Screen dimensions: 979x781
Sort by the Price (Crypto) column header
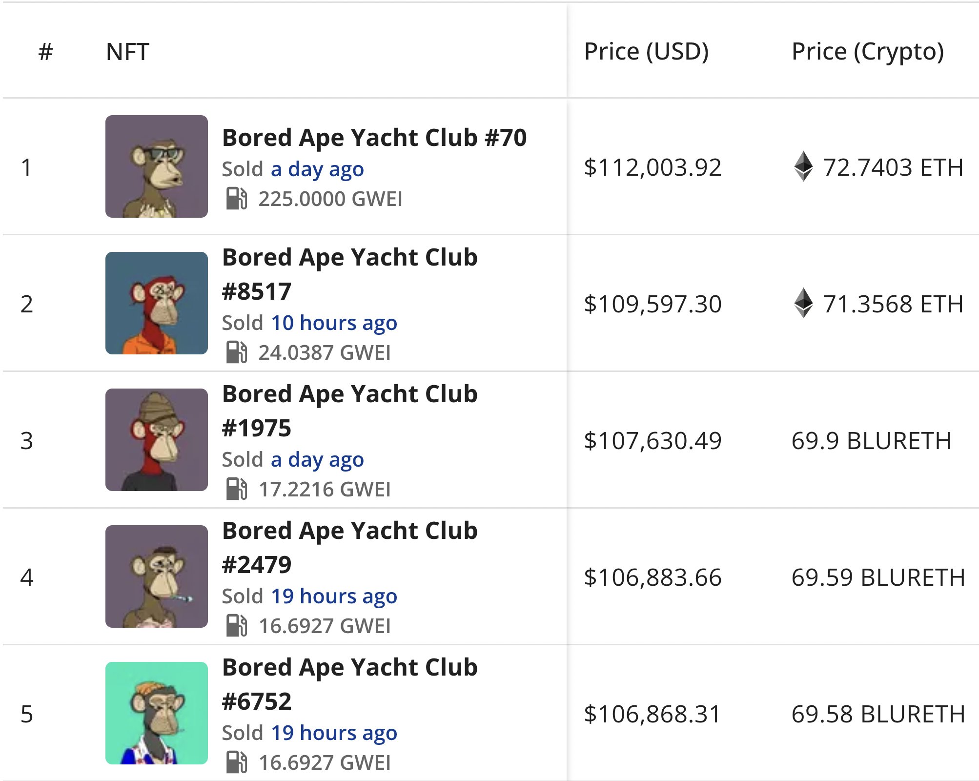[868, 52]
